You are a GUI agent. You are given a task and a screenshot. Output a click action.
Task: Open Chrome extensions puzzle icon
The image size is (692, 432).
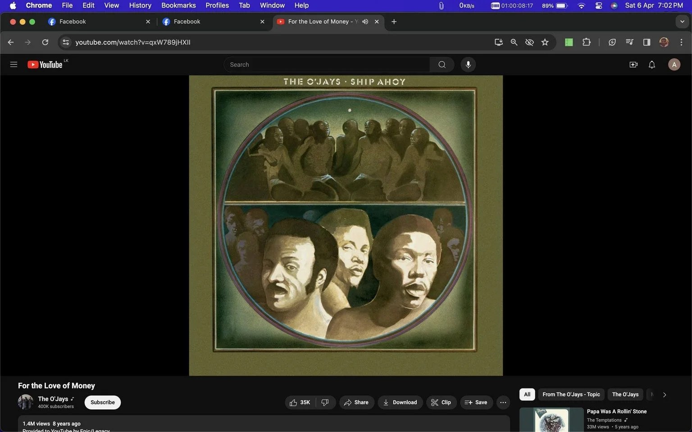coord(586,42)
